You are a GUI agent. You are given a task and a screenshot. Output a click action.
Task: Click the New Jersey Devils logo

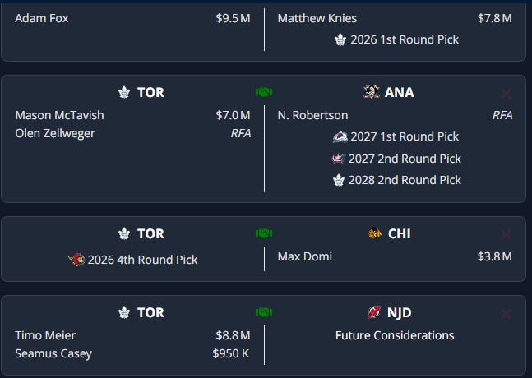(373, 312)
